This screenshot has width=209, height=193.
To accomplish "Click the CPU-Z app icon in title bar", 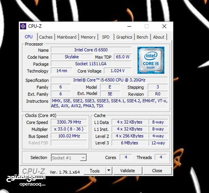I will point(23,26).
